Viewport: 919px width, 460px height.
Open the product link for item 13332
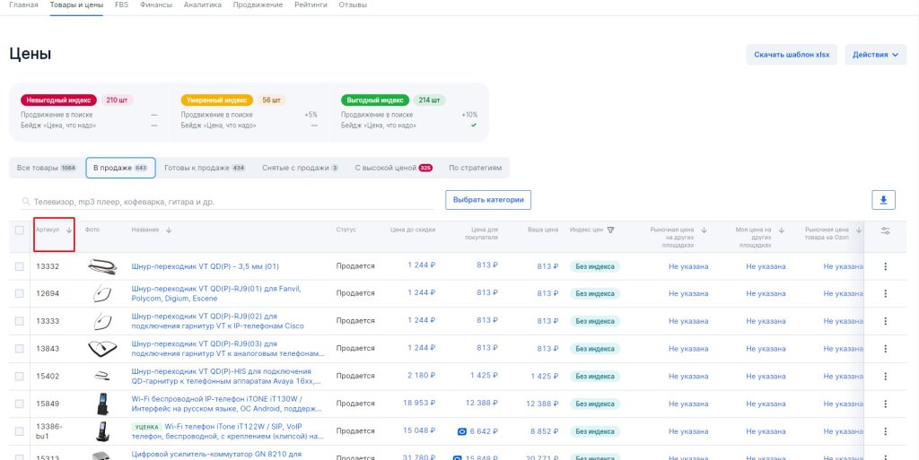tap(205, 266)
